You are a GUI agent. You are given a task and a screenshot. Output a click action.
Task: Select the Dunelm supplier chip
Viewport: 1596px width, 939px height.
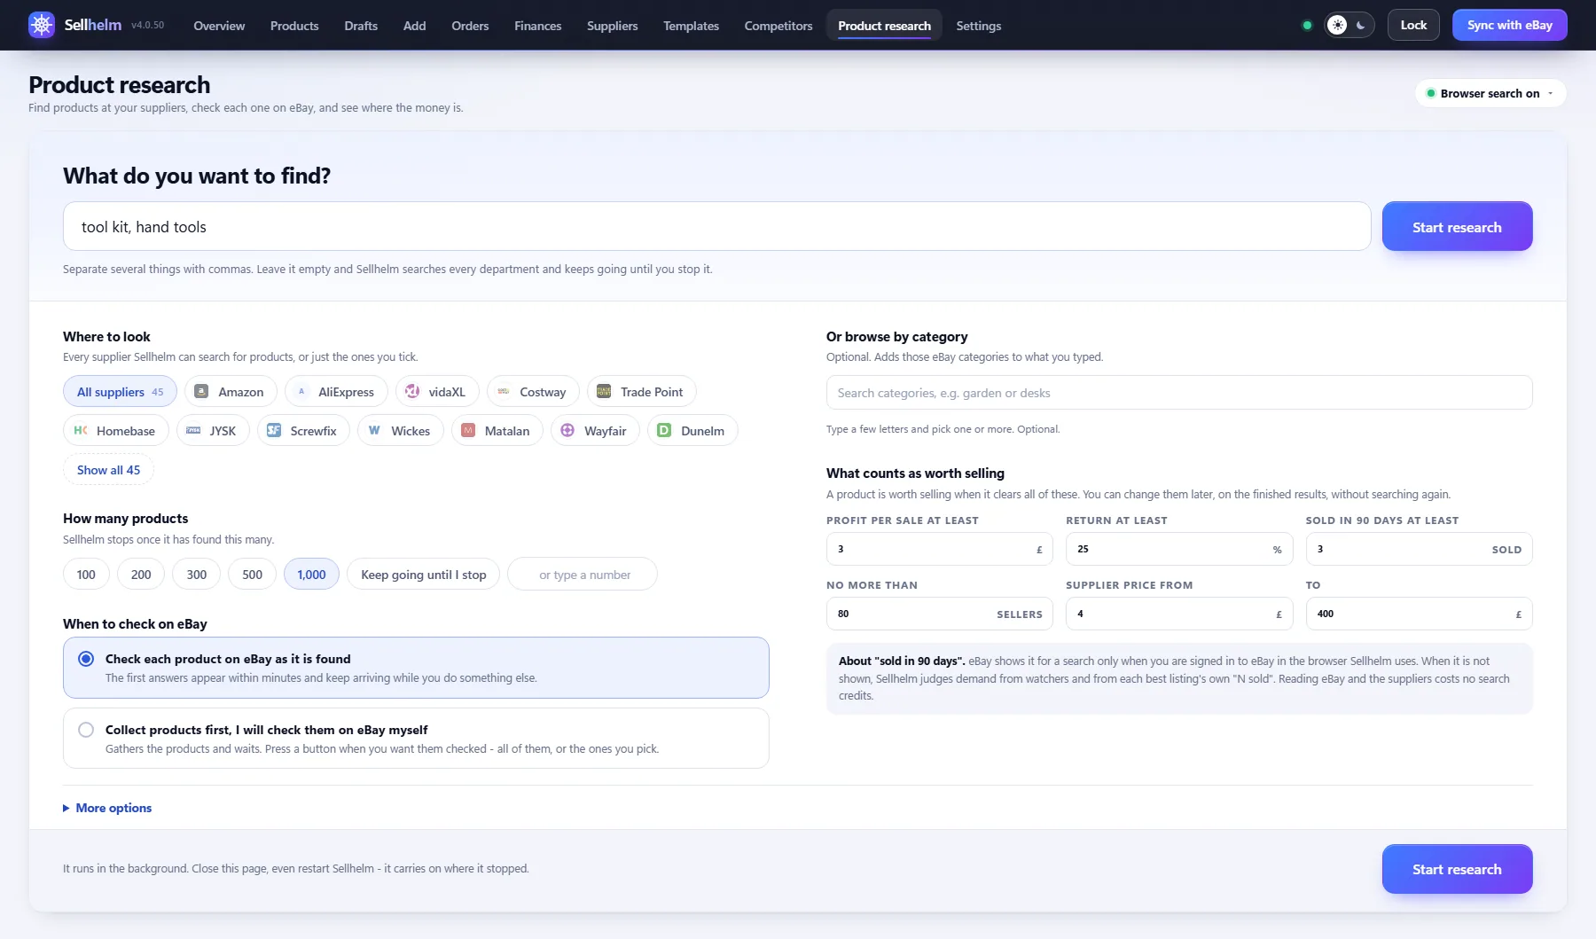coord(692,431)
